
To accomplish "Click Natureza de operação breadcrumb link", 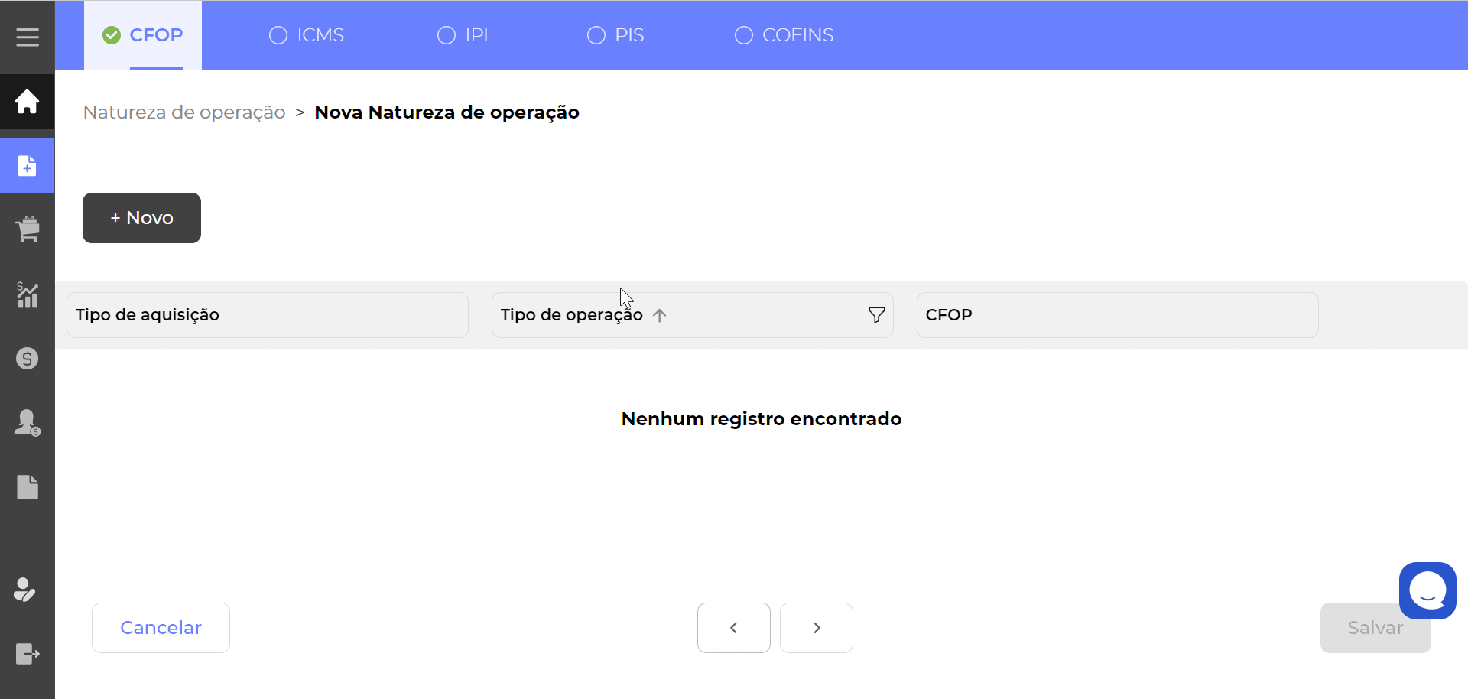I will [183, 112].
